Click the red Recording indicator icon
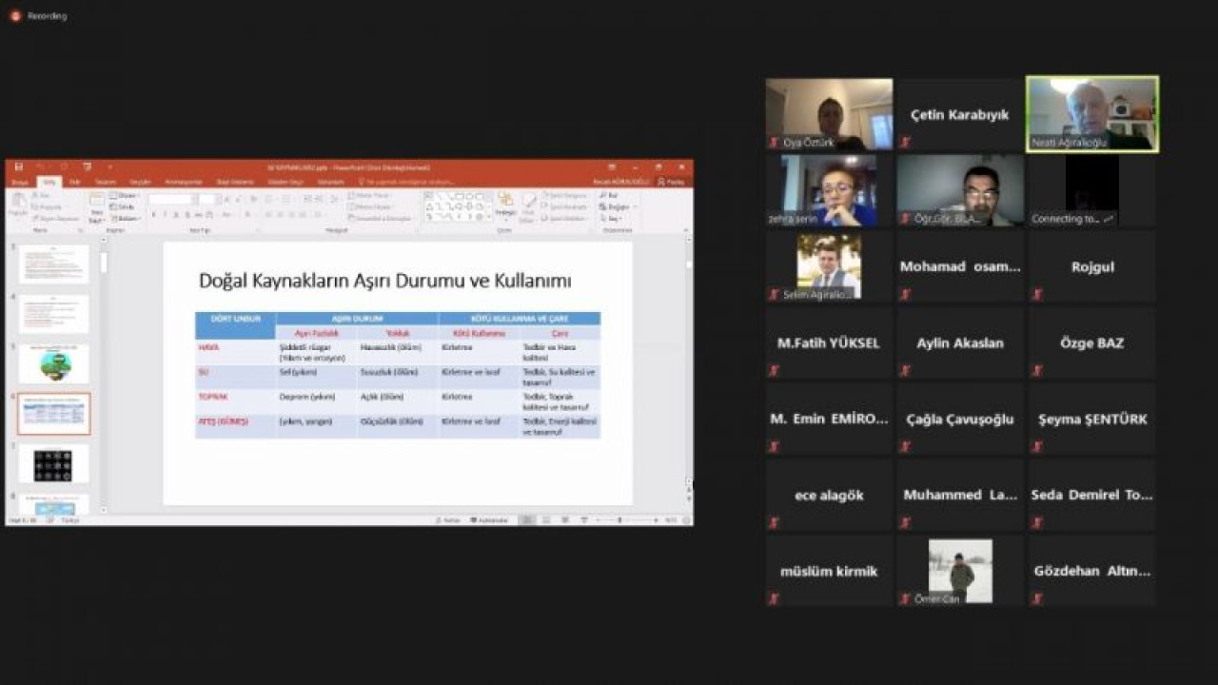 click(x=15, y=16)
